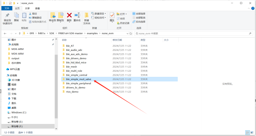Expand the 移动到 dropdown
This screenshot has height=136, width=256.
click(x=52, y=20)
